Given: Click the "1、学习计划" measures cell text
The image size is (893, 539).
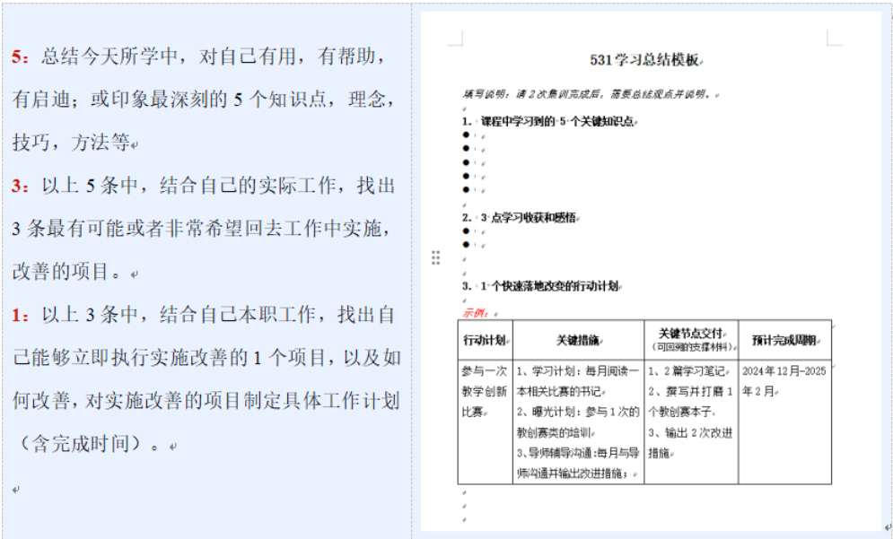Looking at the screenshot, I should point(578,370).
